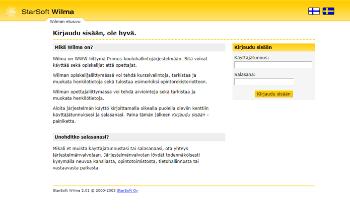Focus the Käyttäjätunnus input field
This screenshot has height=210, width=350.
(x=272, y=65)
